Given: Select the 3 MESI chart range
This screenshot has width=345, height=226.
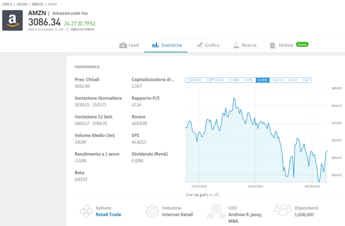Looking at the screenshot, I should pos(248,80).
